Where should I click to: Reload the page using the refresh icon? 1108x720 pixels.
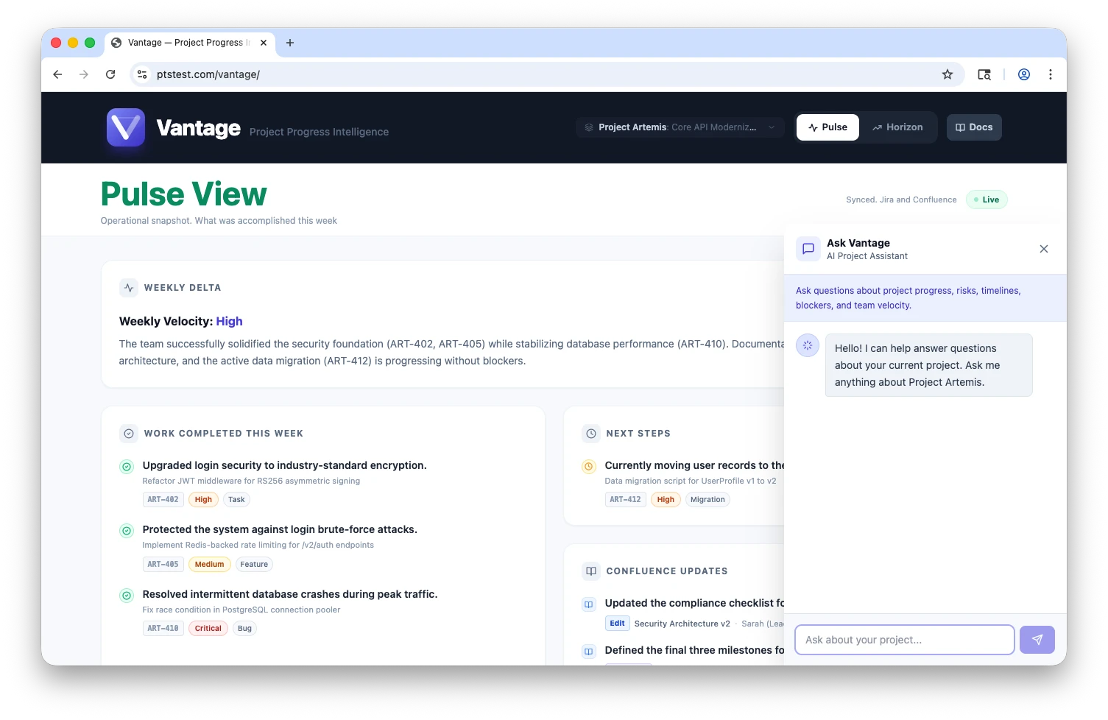click(110, 74)
